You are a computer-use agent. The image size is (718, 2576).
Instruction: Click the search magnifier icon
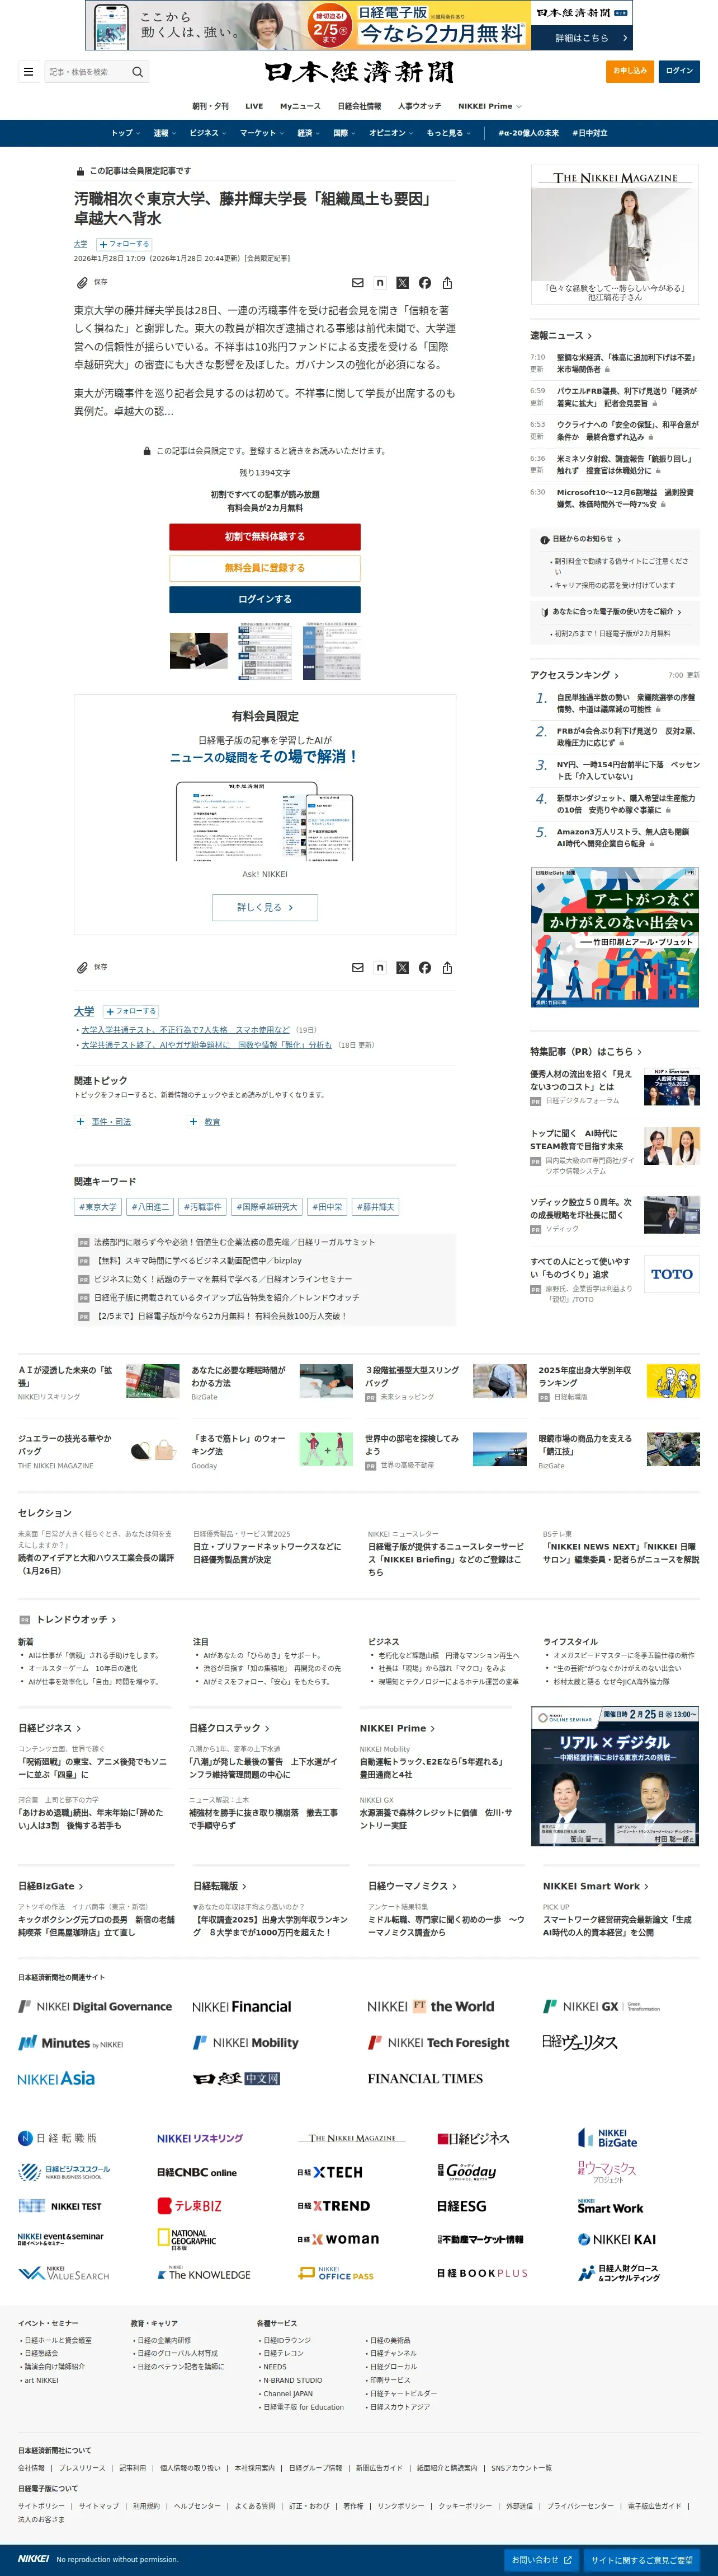click(138, 72)
